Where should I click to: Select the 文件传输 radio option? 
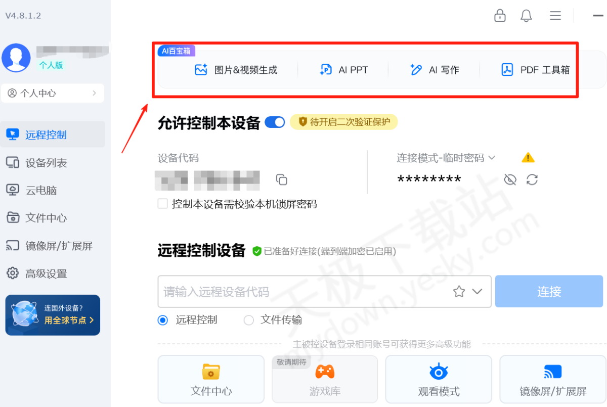point(248,320)
